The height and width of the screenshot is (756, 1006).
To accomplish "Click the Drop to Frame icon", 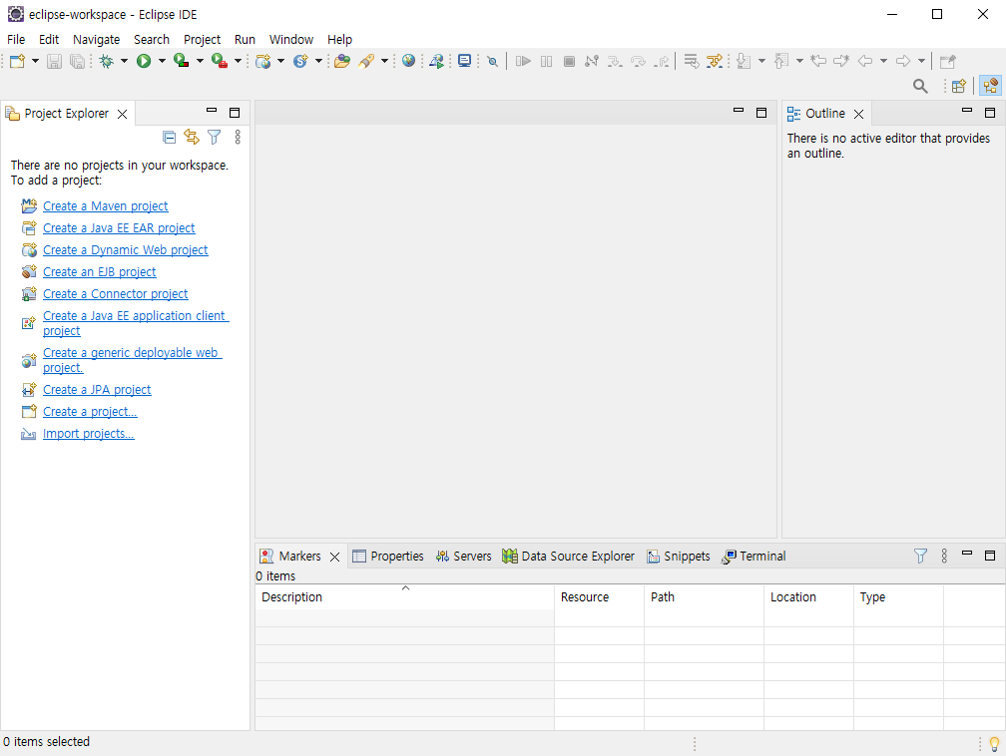I will (691, 61).
